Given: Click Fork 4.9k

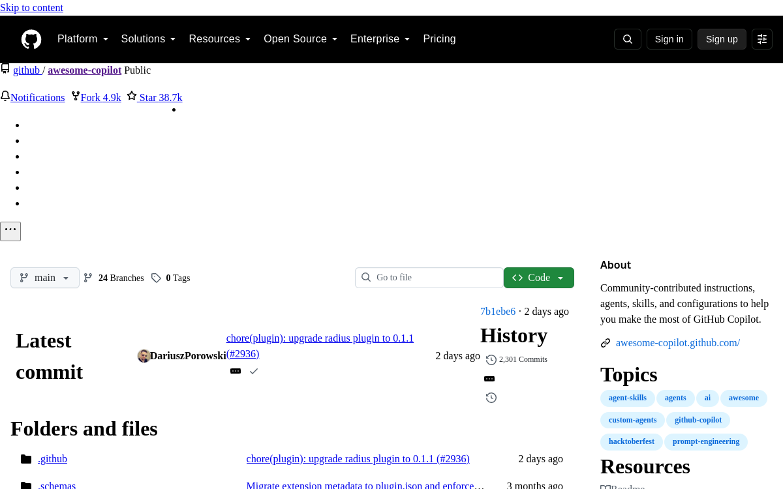Looking at the screenshot, I should coord(101,97).
